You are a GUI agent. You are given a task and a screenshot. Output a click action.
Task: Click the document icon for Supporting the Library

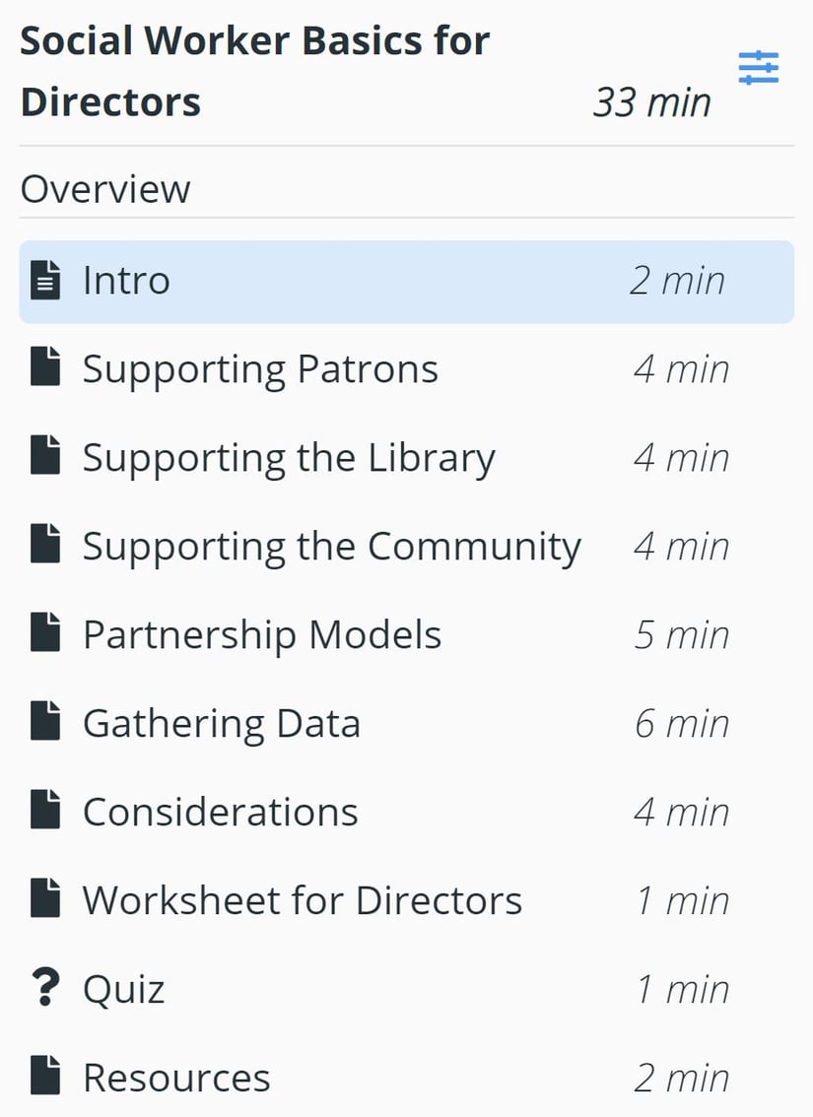click(x=44, y=457)
